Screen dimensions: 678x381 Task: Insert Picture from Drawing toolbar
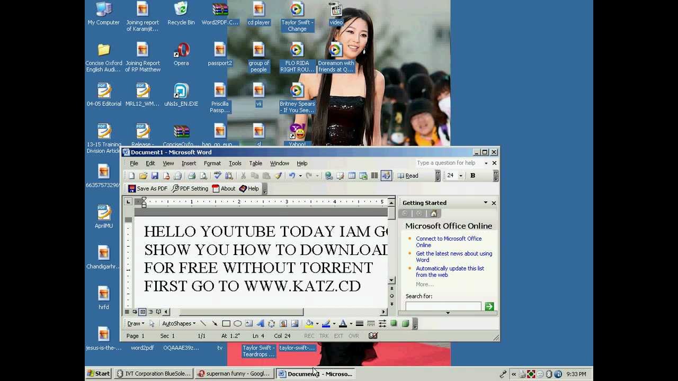point(295,323)
